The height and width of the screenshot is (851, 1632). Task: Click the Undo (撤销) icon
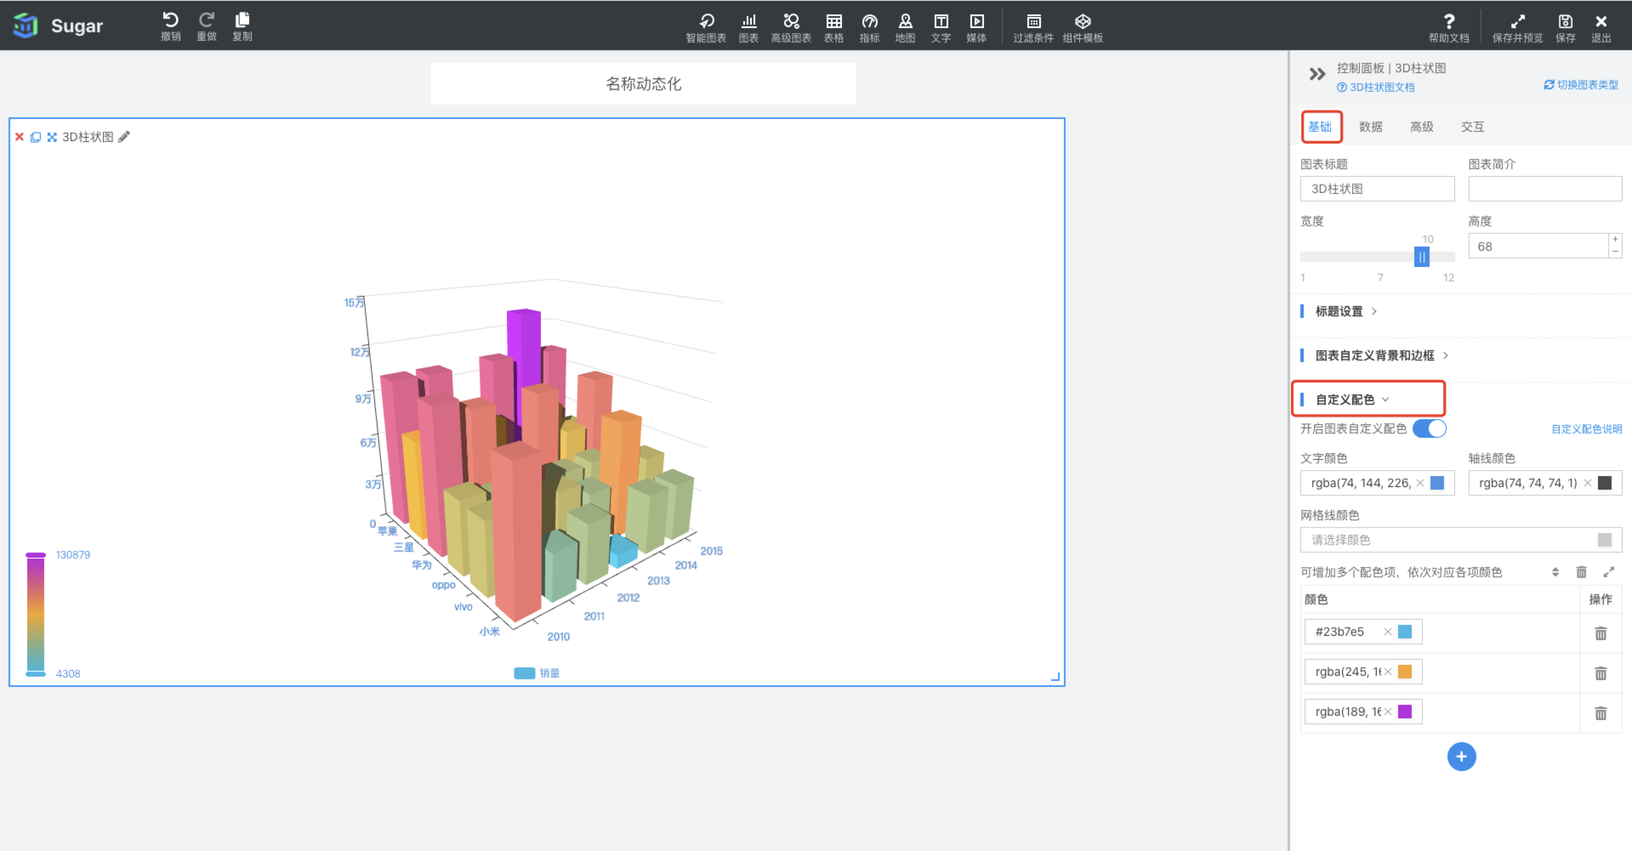pos(171,26)
